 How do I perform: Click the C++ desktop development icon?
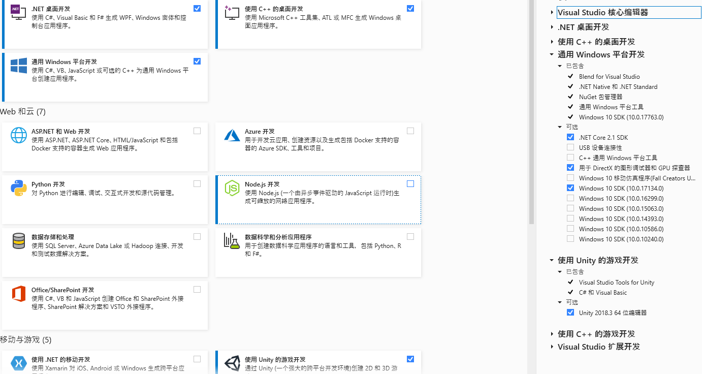(x=232, y=13)
